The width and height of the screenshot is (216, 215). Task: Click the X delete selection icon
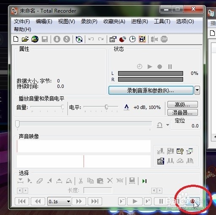tap(110, 180)
